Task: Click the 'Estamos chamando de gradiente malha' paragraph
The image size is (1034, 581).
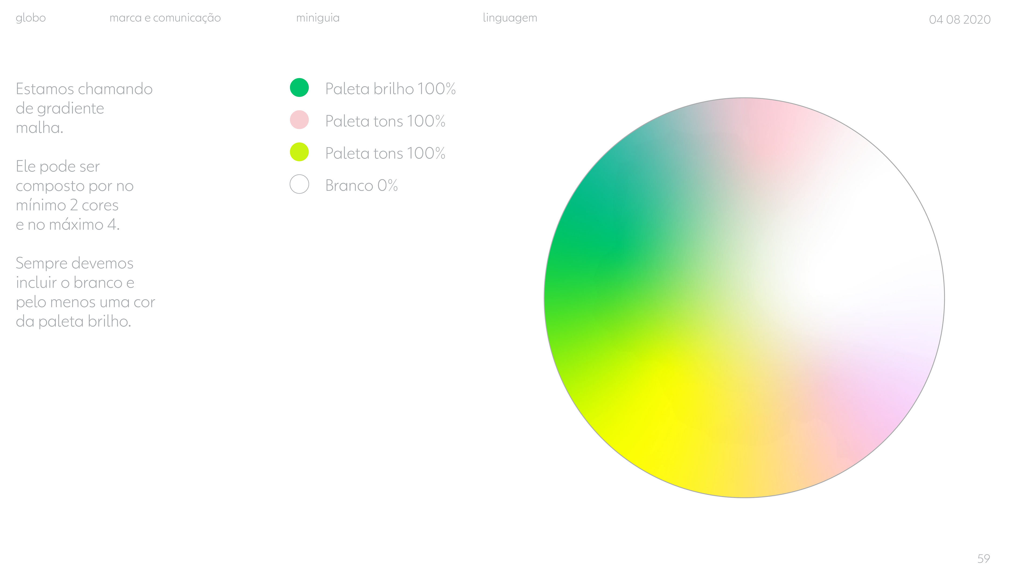Action: click(x=84, y=108)
